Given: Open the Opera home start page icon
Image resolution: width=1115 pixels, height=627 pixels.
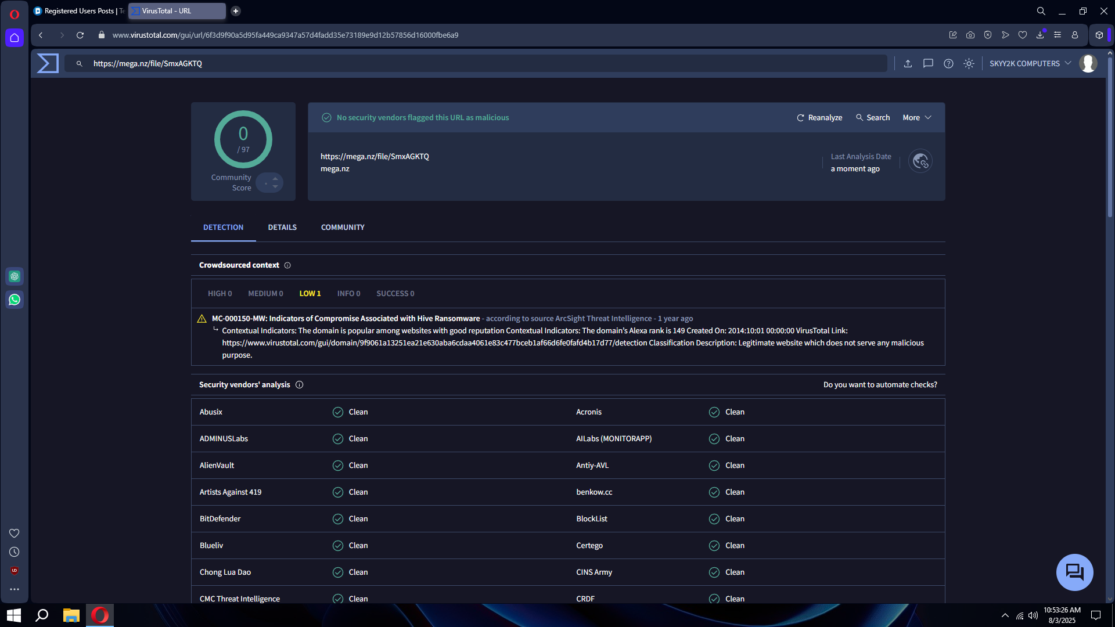Looking at the screenshot, I should tap(15, 38).
